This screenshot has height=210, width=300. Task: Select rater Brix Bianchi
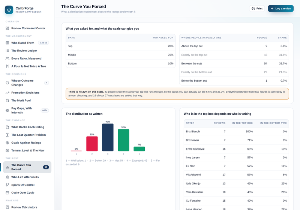coord(236,132)
